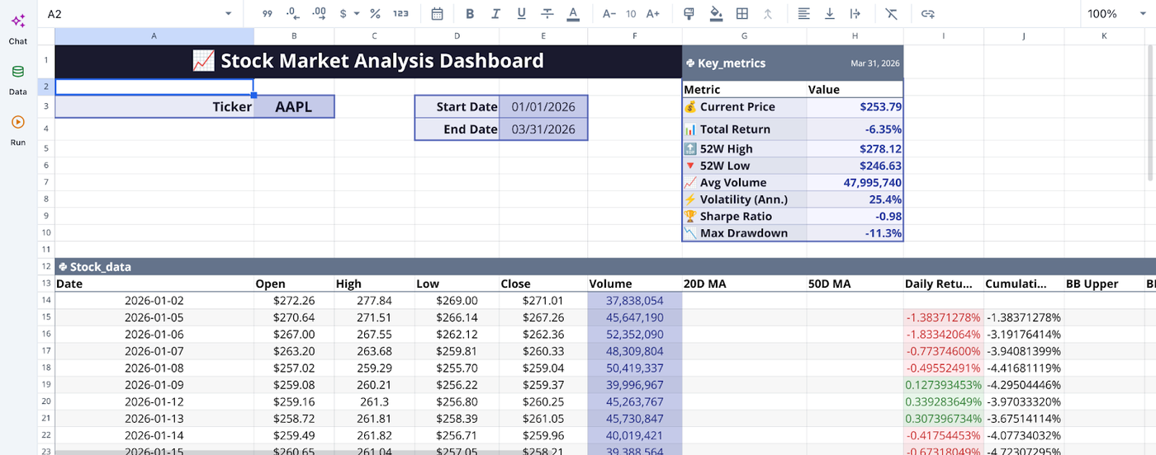Open date format calendar icon

[437, 13]
